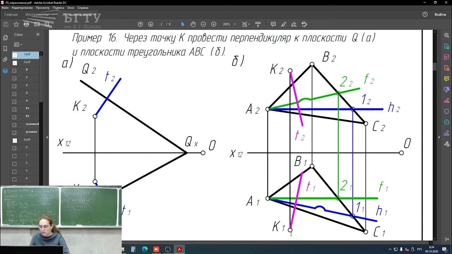Screen dimensions: 452x254
Task: Click the page number input field
Action: pyautogui.click(x=162, y=24)
